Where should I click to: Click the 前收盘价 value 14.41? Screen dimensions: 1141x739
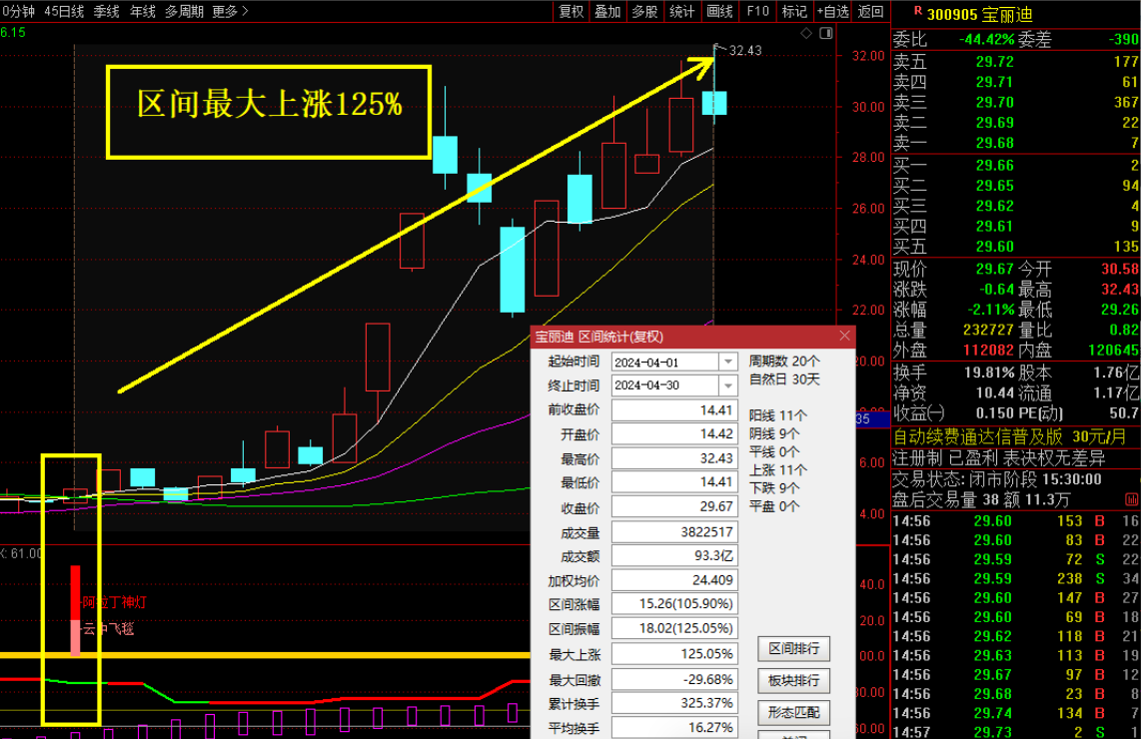pos(674,410)
